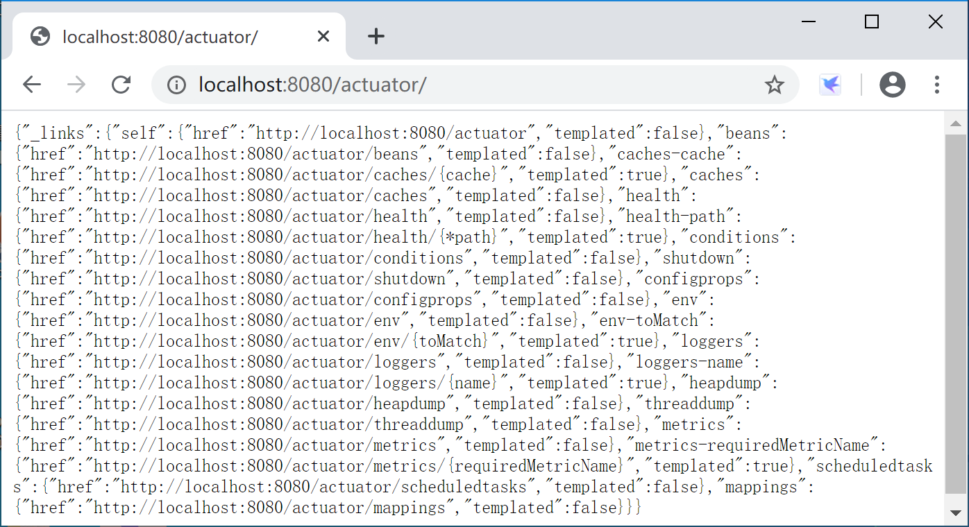The height and width of the screenshot is (527, 969).
Task: Click the scrollbar up arrow
Action: click(x=956, y=124)
